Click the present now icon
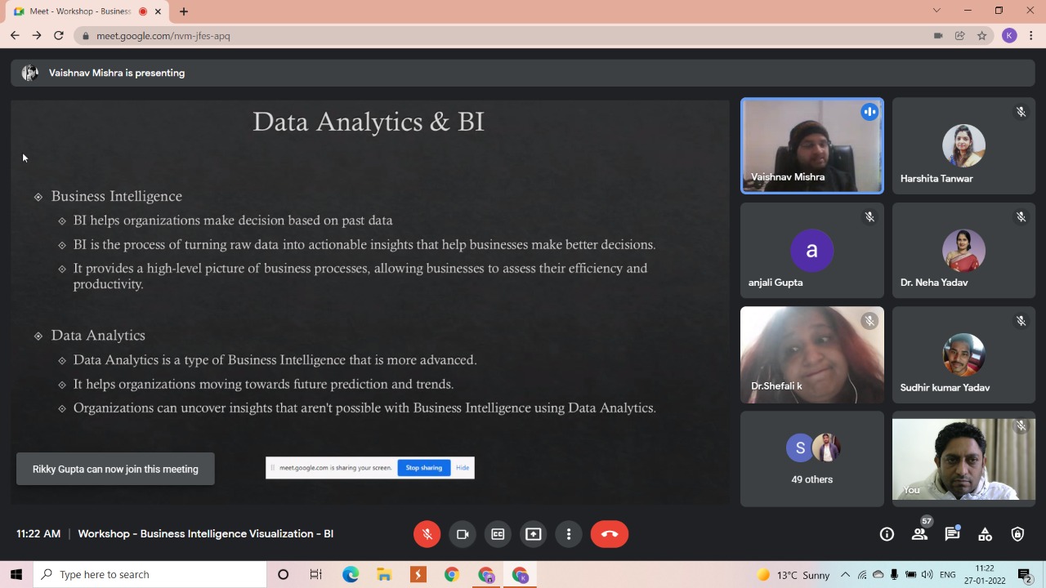The image size is (1046, 588). (x=533, y=534)
